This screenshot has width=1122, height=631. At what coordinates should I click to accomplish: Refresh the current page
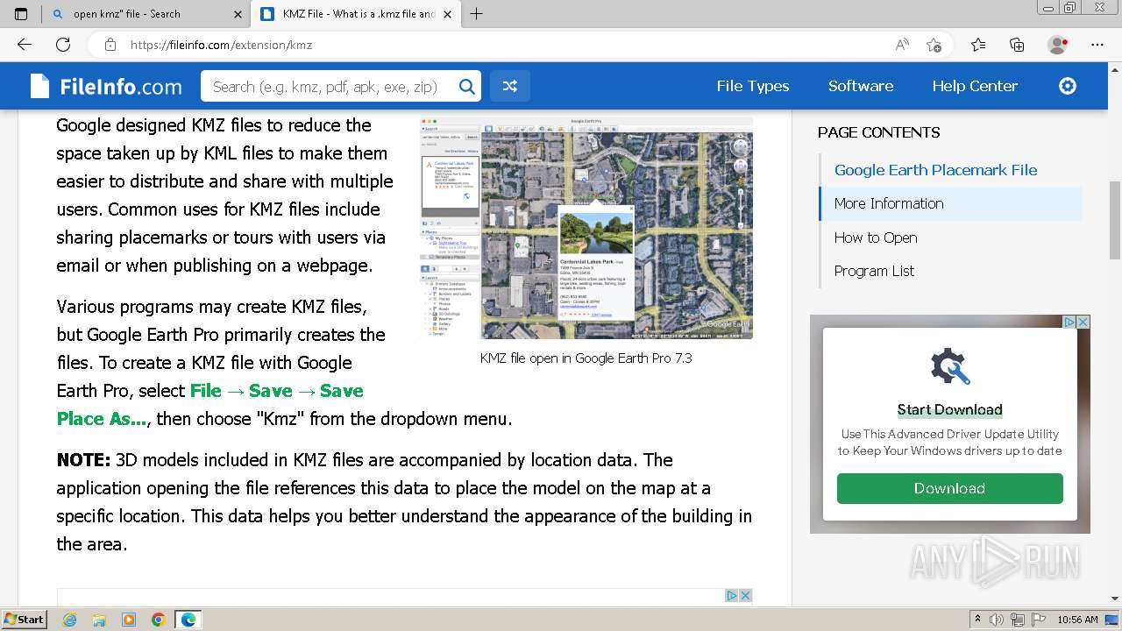point(63,45)
